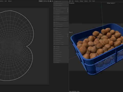The image size is (123, 92).
Task: Click the Default Camera label in the viewport
Action: pos(111,3)
